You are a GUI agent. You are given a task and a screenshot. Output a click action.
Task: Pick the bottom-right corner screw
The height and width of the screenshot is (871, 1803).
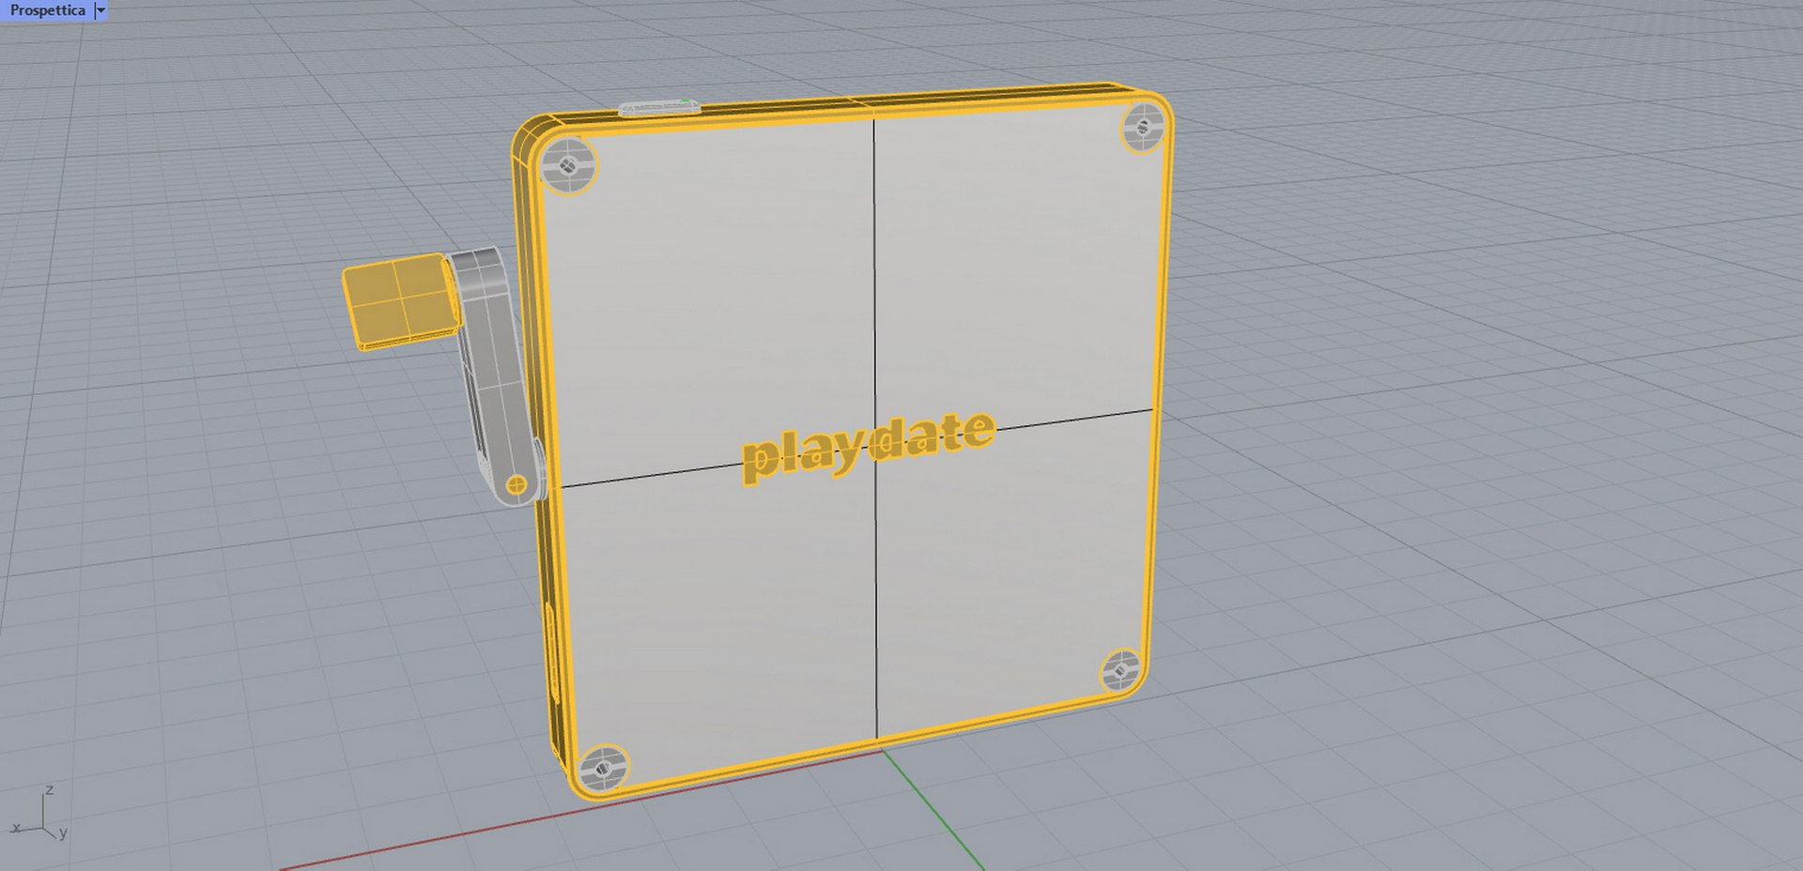[1120, 671]
